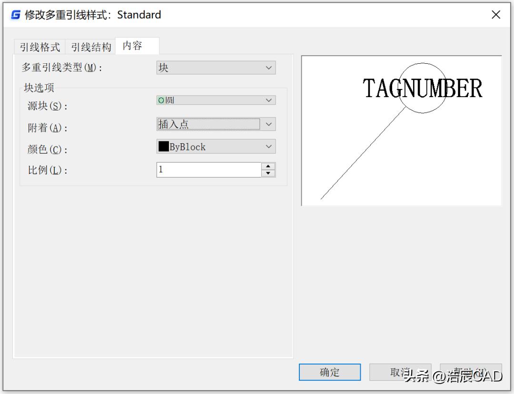Close the multileader style dialog
The image size is (514, 394).
[496, 14]
